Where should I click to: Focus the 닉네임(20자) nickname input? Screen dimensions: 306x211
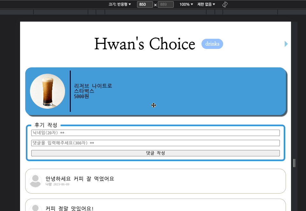pos(155,133)
